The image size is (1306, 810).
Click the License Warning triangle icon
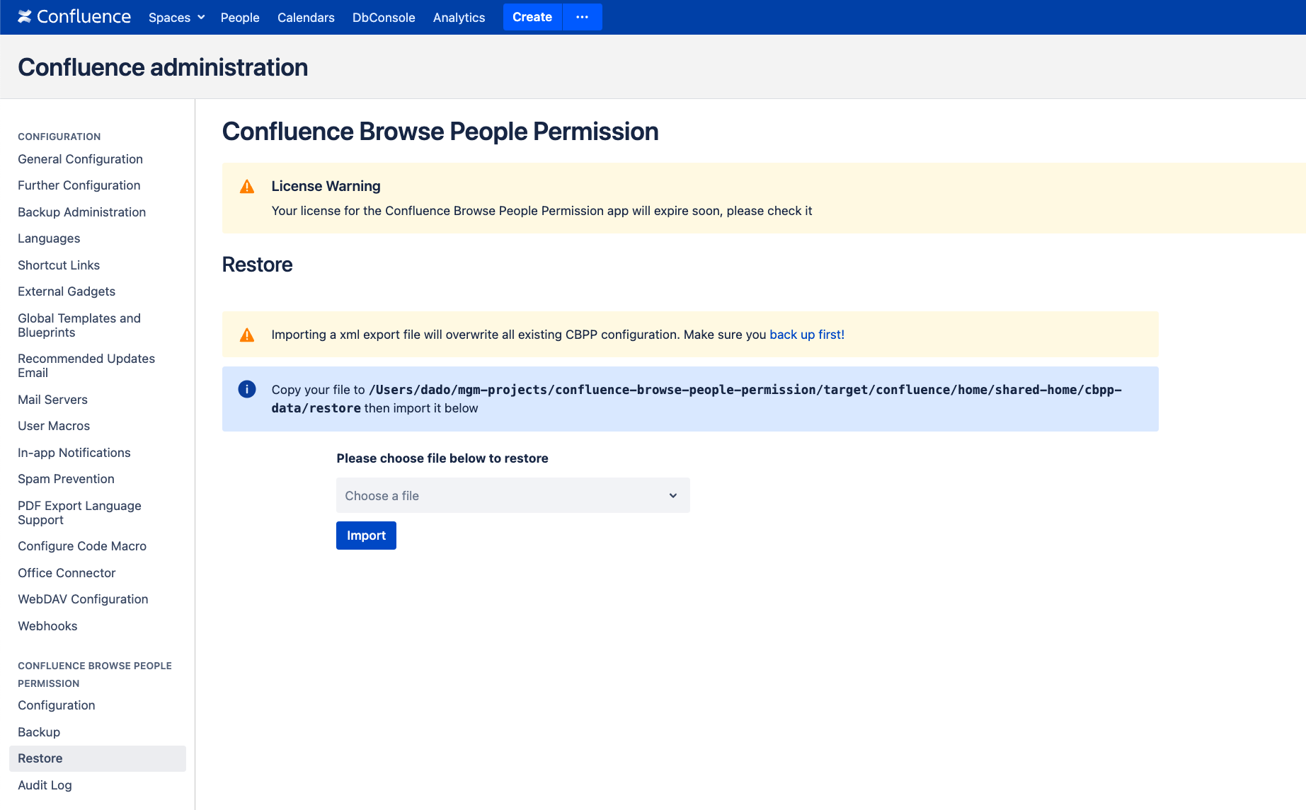pos(247,187)
